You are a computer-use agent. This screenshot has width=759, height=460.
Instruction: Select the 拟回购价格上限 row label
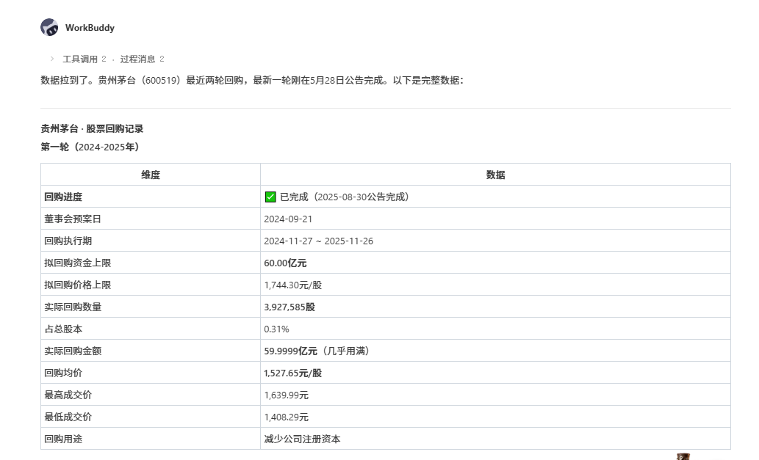(x=77, y=285)
